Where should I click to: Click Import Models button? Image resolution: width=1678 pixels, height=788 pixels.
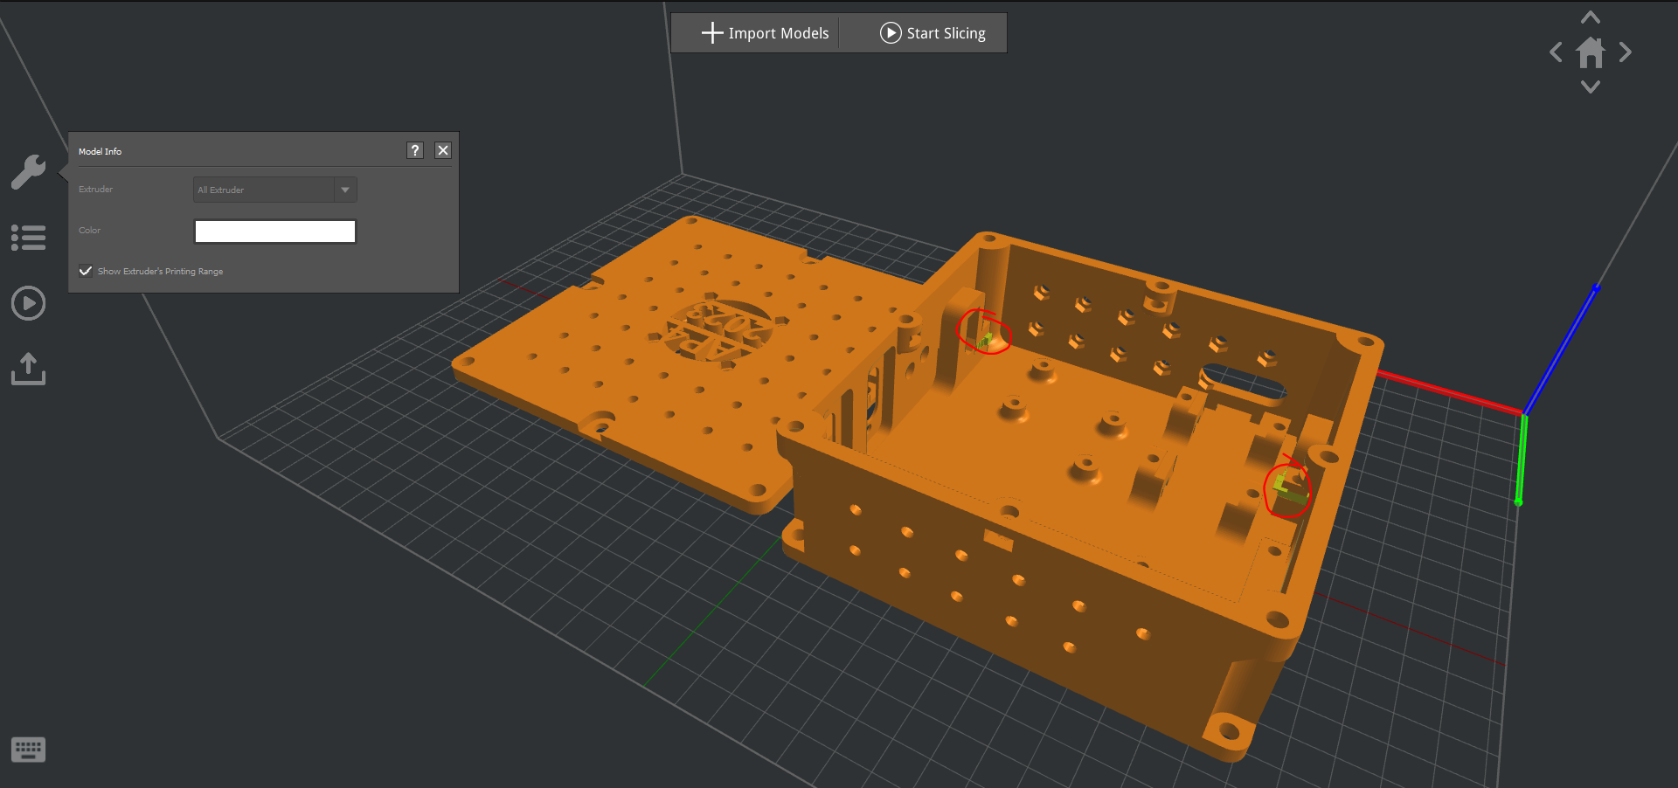[x=765, y=33]
